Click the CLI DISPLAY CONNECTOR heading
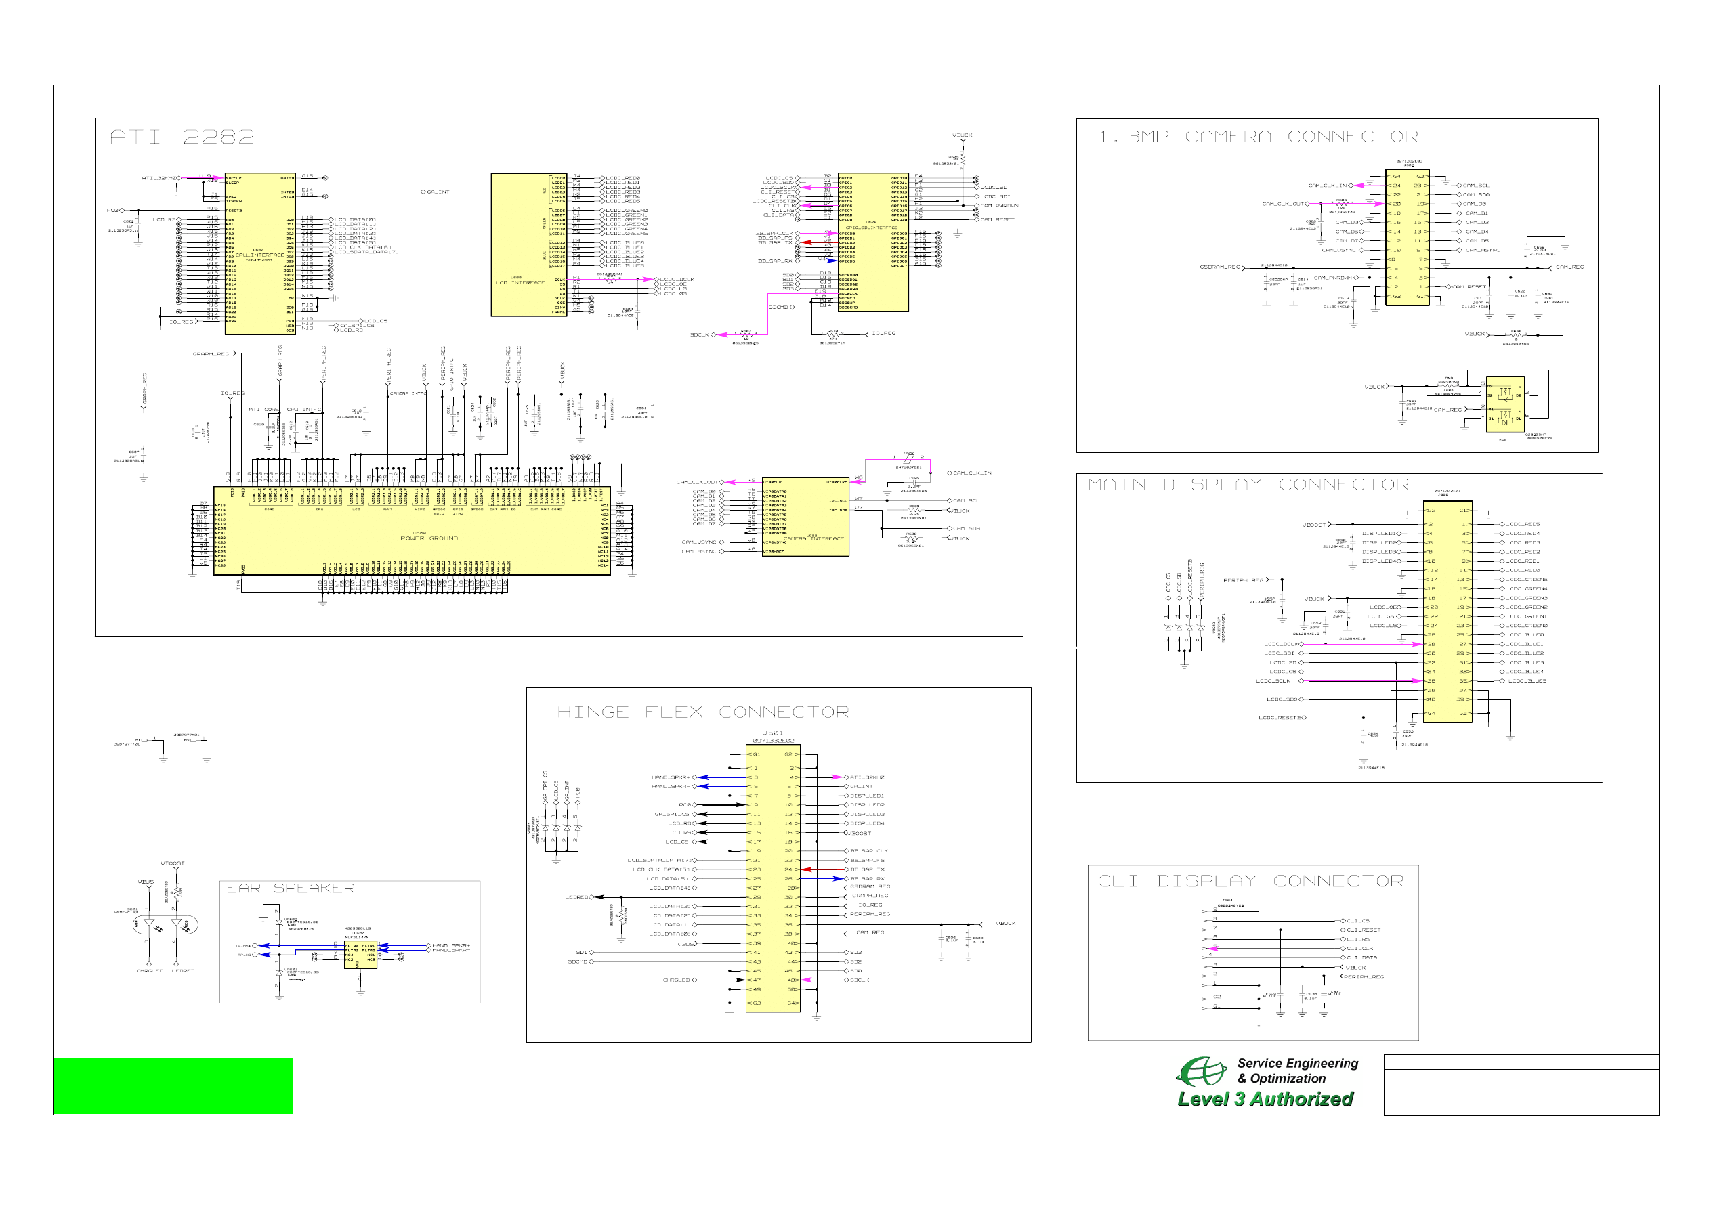The image size is (1711, 1210). coord(1250,881)
